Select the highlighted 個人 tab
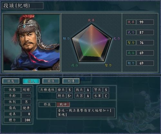This screenshot has width=161, height=134. (31, 81)
